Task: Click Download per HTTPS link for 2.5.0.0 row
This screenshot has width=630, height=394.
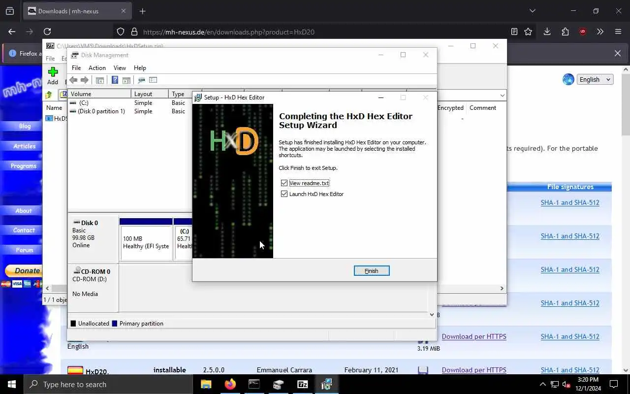Action: pyautogui.click(x=474, y=370)
